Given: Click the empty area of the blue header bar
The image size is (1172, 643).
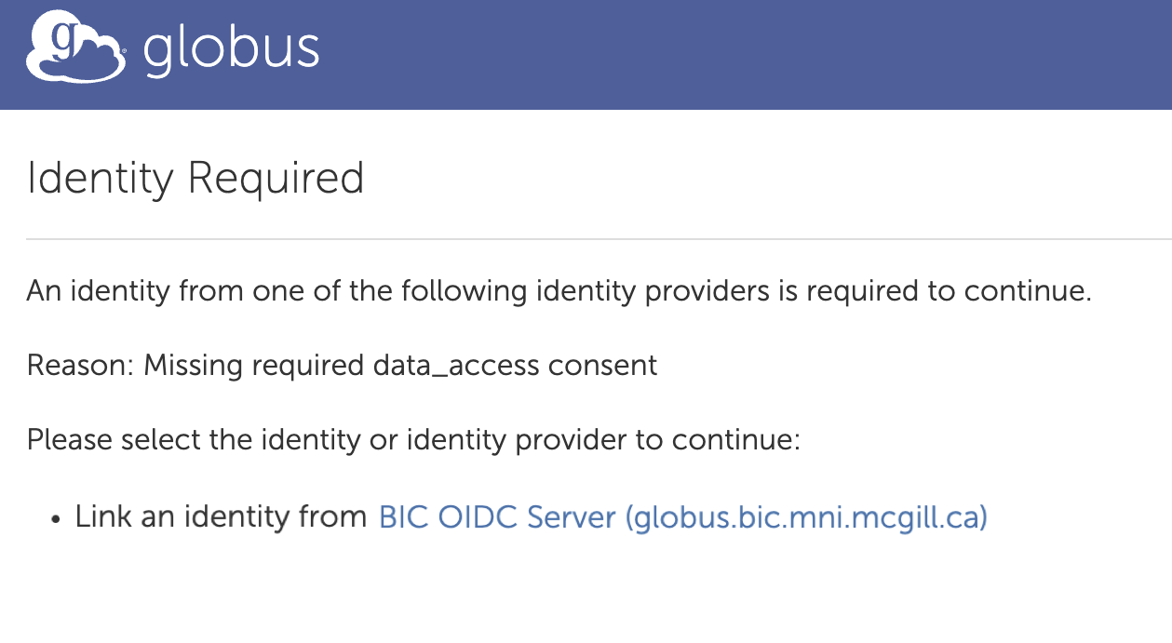Looking at the screenshot, I should [745, 54].
